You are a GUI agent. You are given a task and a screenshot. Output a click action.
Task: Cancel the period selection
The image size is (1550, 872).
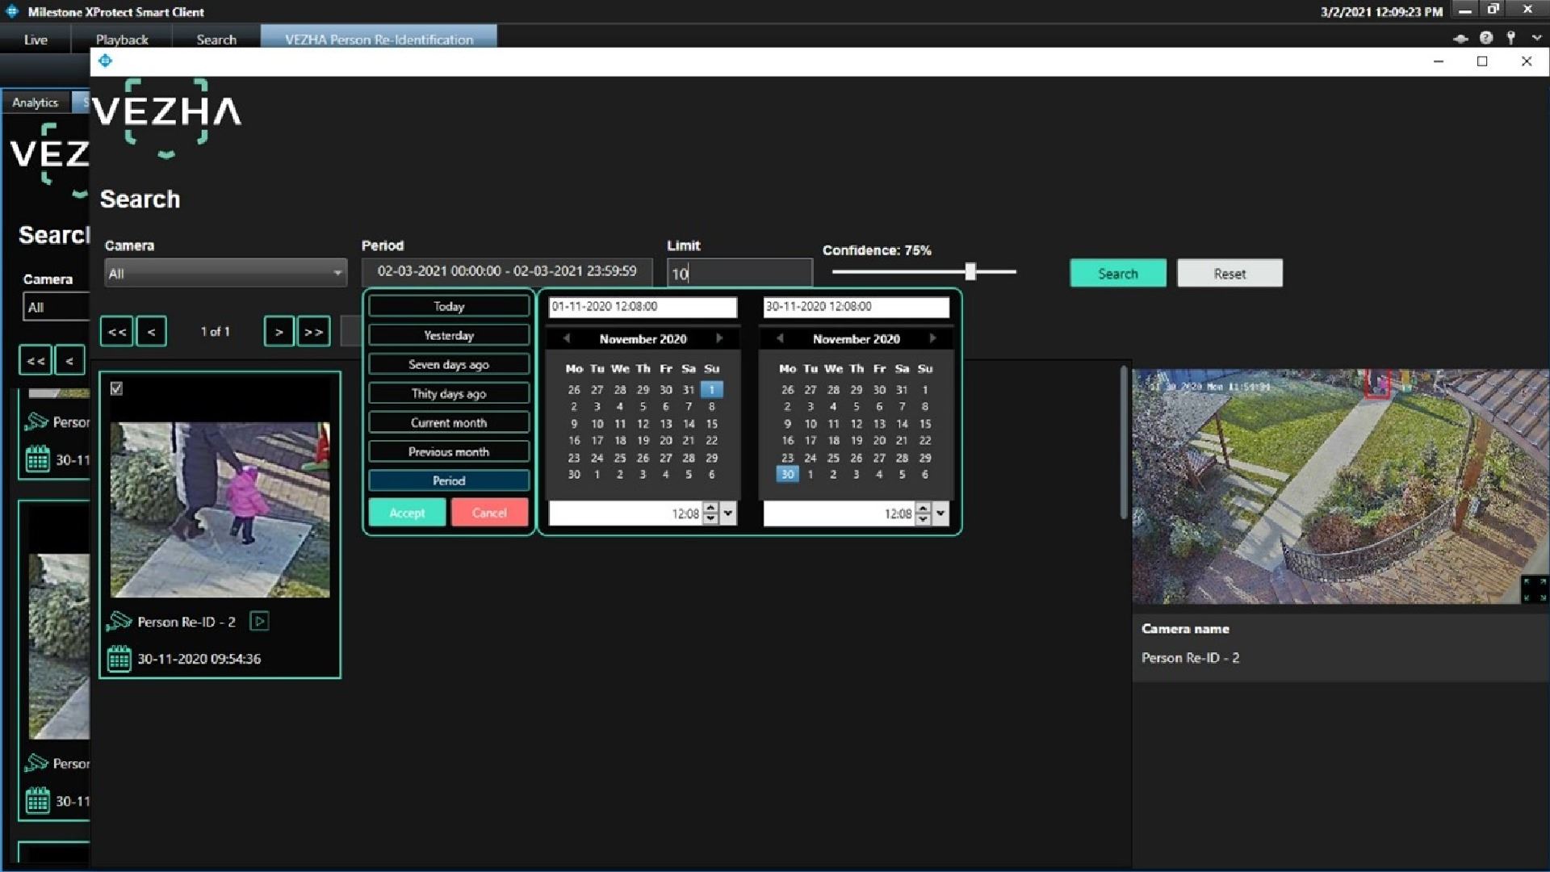(489, 513)
